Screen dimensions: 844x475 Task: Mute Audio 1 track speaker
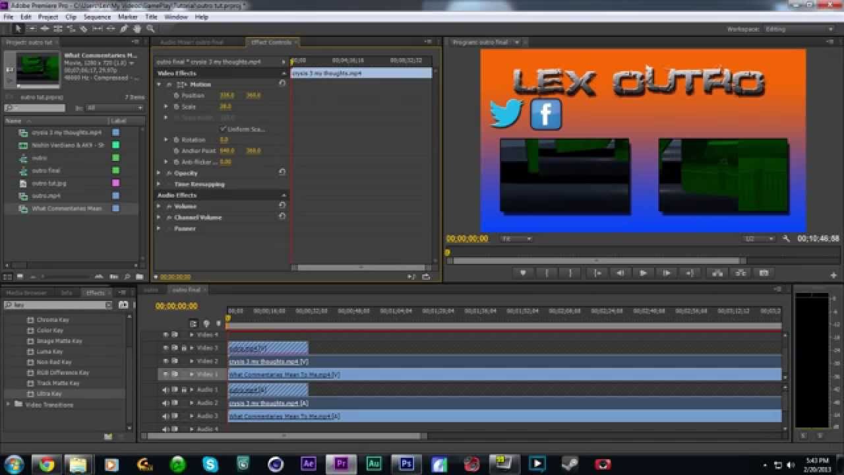coord(166,390)
